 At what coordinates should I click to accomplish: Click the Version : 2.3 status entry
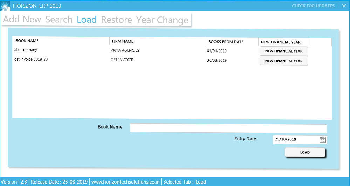pyautogui.click(x=14, y=182)
